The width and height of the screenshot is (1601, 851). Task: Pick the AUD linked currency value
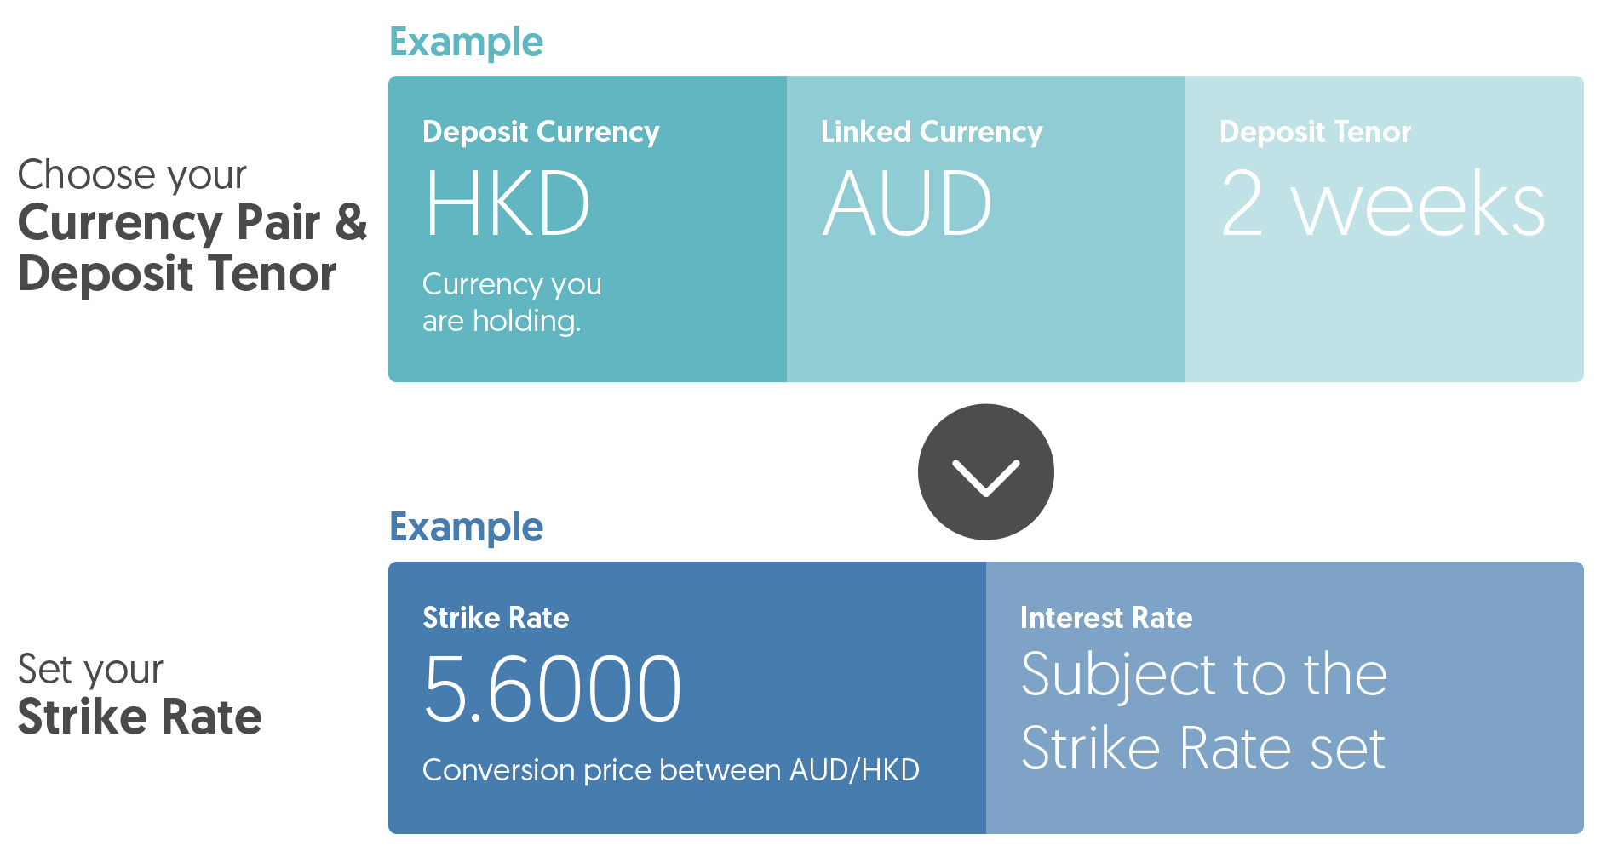tap(907, 203)
